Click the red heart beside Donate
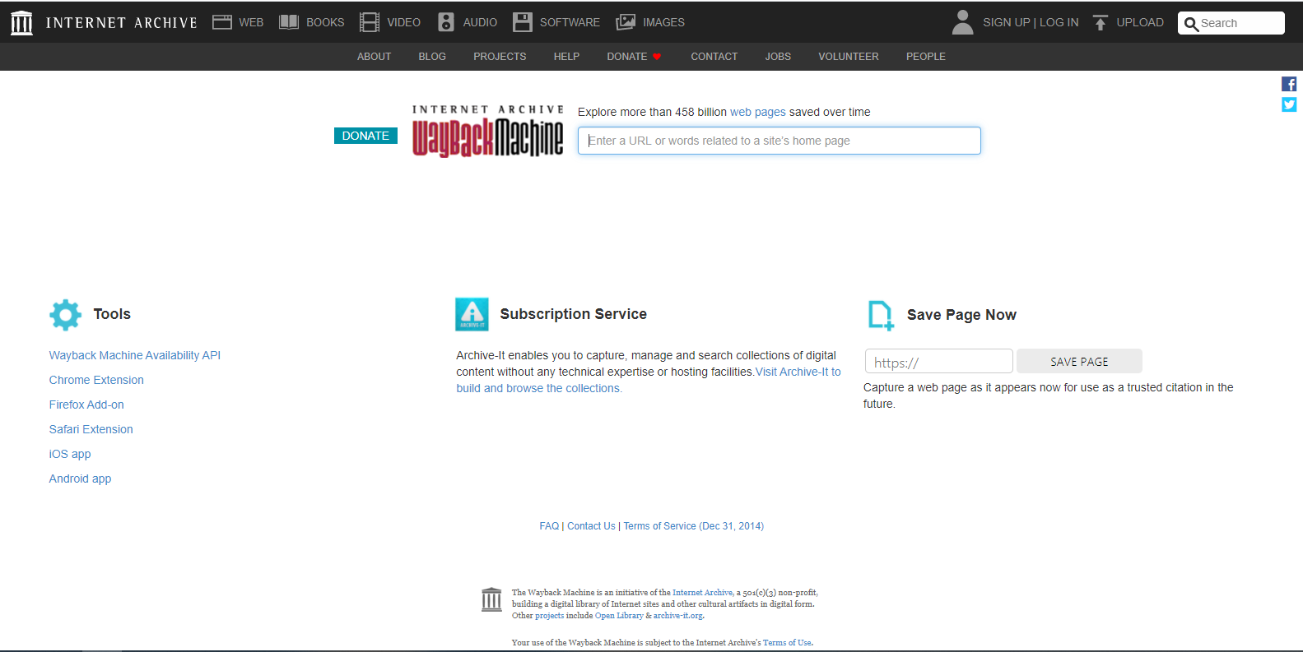The height and width of the screenshot is (652, 1303). 657,57
